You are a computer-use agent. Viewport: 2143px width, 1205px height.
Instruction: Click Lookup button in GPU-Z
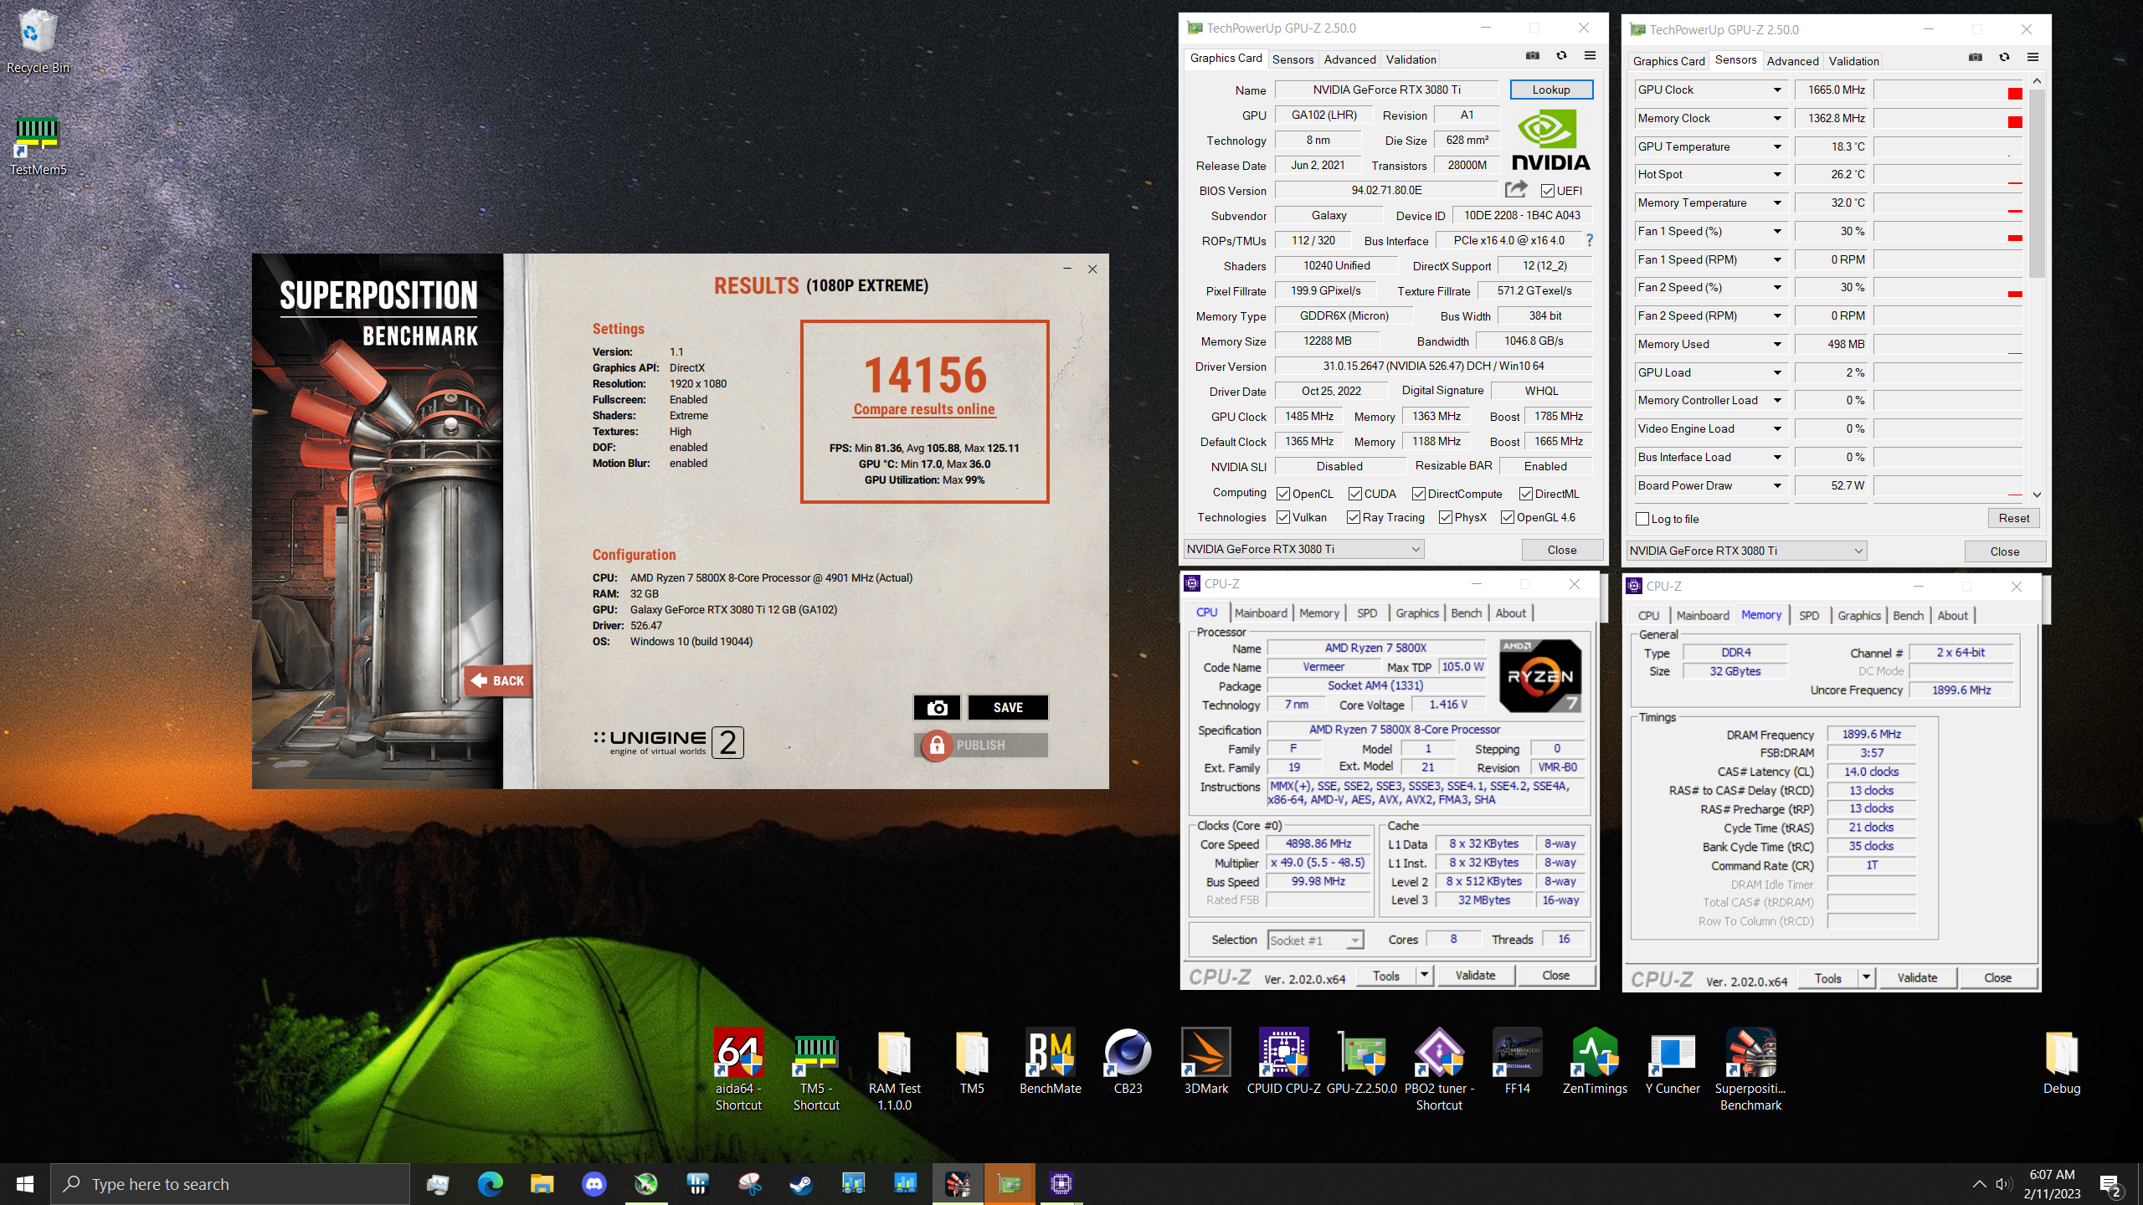point(1551,90)
